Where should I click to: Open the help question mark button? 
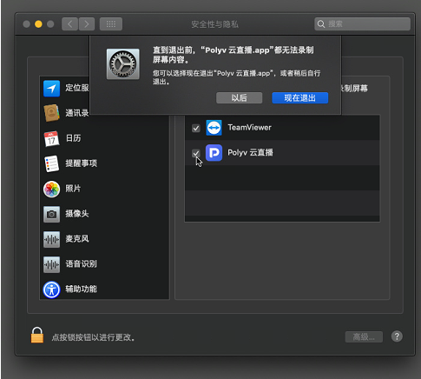pyautogui.click(x=397, y=336)
